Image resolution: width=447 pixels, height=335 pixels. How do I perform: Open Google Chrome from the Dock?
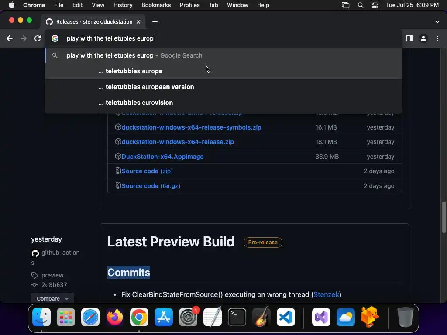[139, 317]
